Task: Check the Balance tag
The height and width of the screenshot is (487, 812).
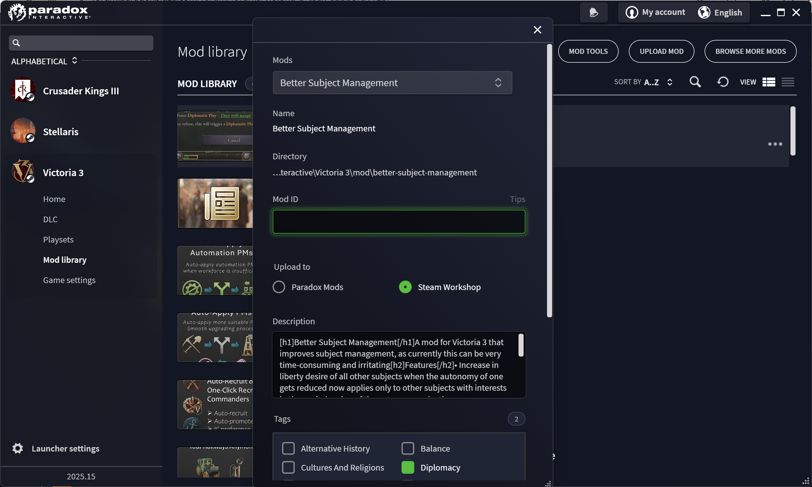Action: coord(408,449)
